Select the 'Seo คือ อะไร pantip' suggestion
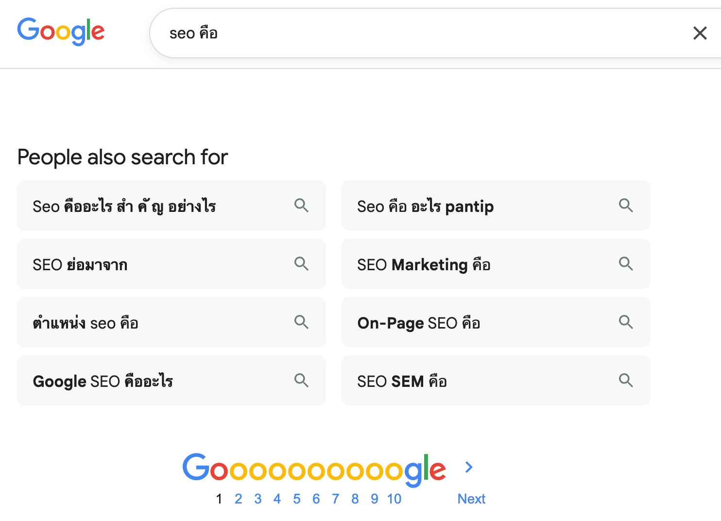The width and height of the screenshot is (721, 521). click(425, 206)
